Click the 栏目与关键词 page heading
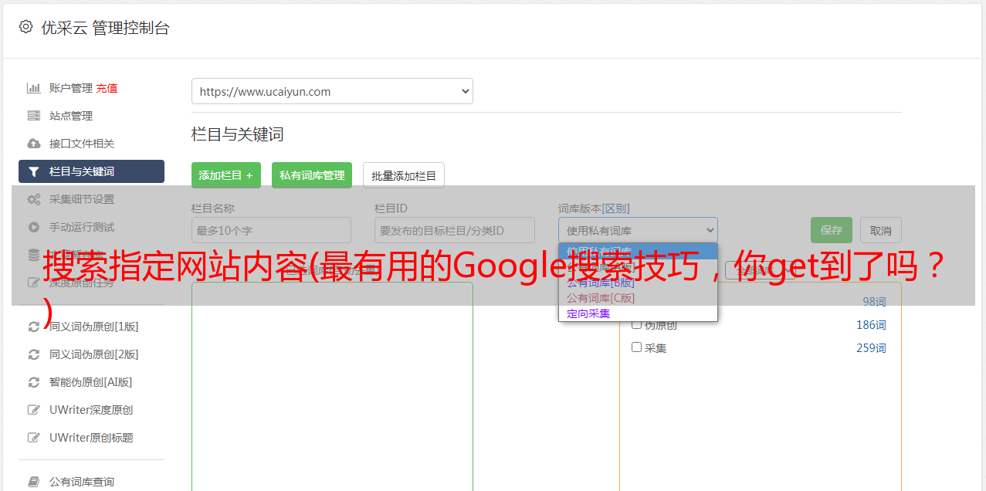The image size is (986, 491). tap(238, 134)
